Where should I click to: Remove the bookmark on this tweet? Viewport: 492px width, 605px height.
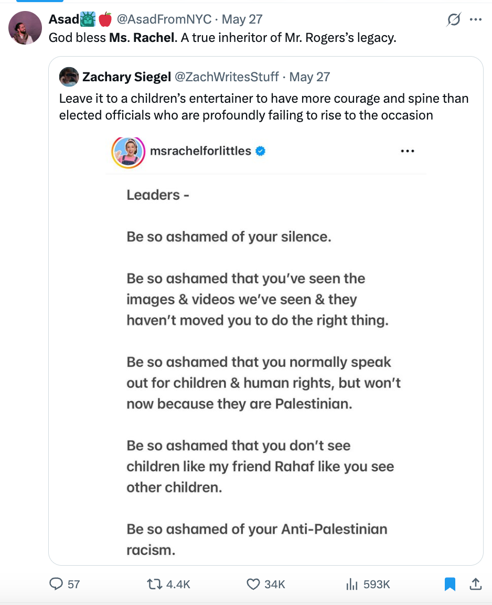[450, 584]
